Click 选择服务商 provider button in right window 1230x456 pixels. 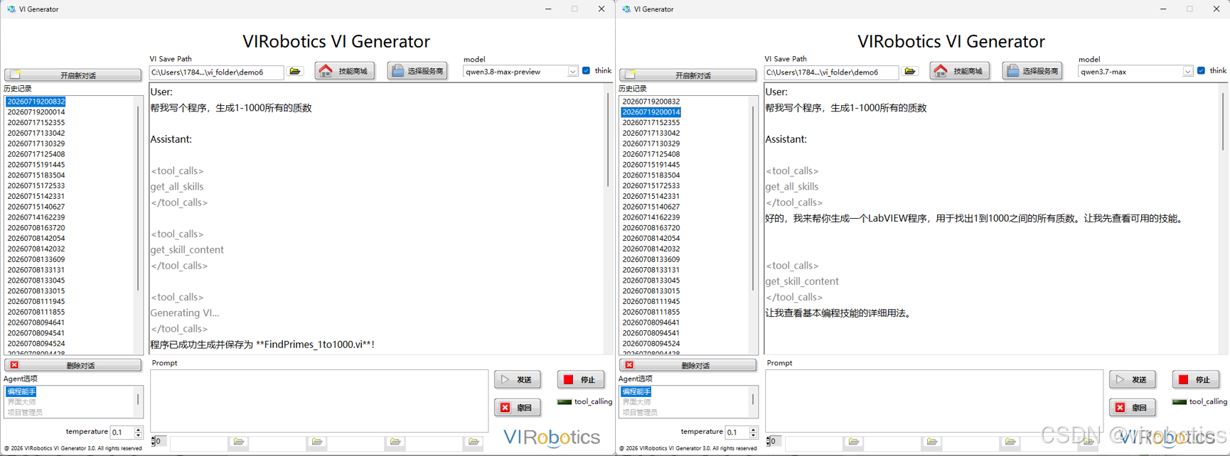[x=1032, y=71]
